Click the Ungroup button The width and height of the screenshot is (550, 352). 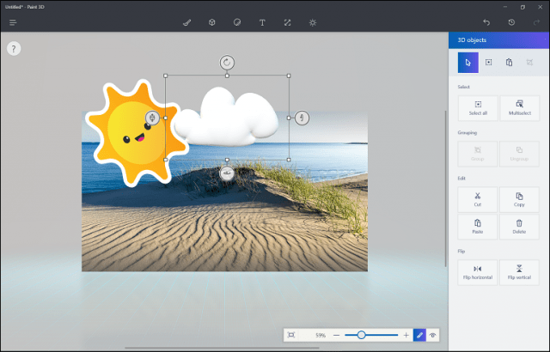(x=519, y=154)
